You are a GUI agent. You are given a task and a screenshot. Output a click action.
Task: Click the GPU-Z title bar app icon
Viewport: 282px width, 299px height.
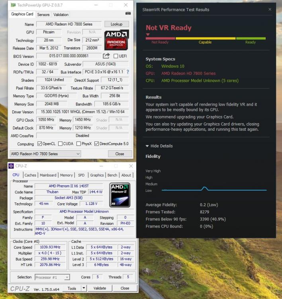[13, 5]
